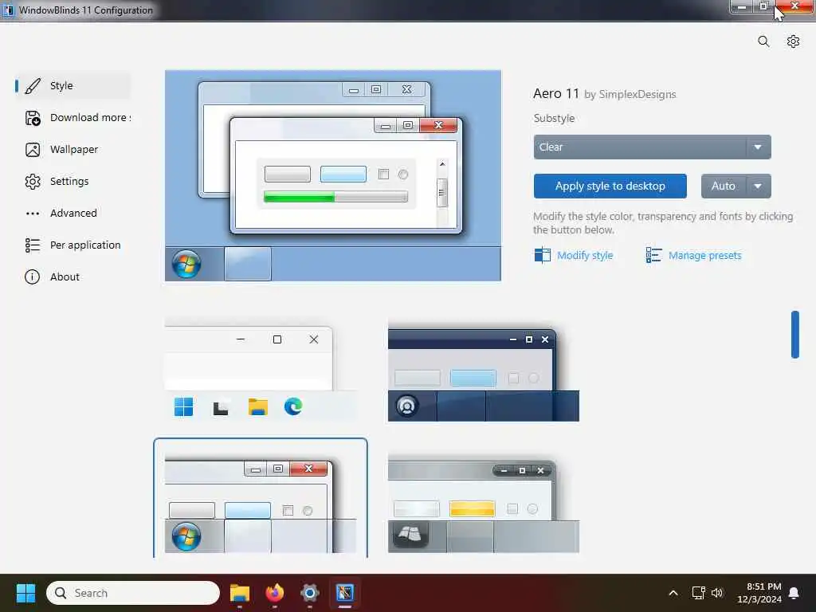This screenshot has width=816, height=612.
Task: Click the About info icon
Action: coord(32,277)
